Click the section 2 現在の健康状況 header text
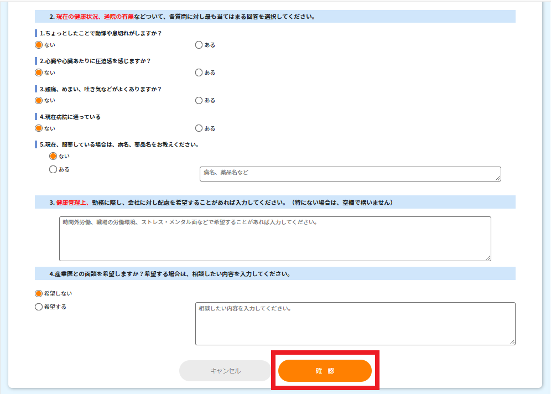The height and width of the screenshot is (394, 551). 183,17
